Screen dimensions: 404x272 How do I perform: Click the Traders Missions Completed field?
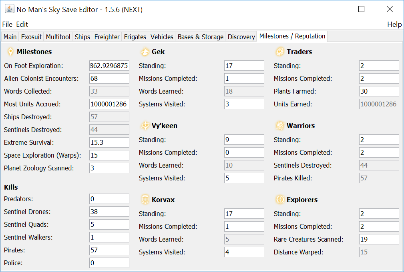(x=379, y=78)
